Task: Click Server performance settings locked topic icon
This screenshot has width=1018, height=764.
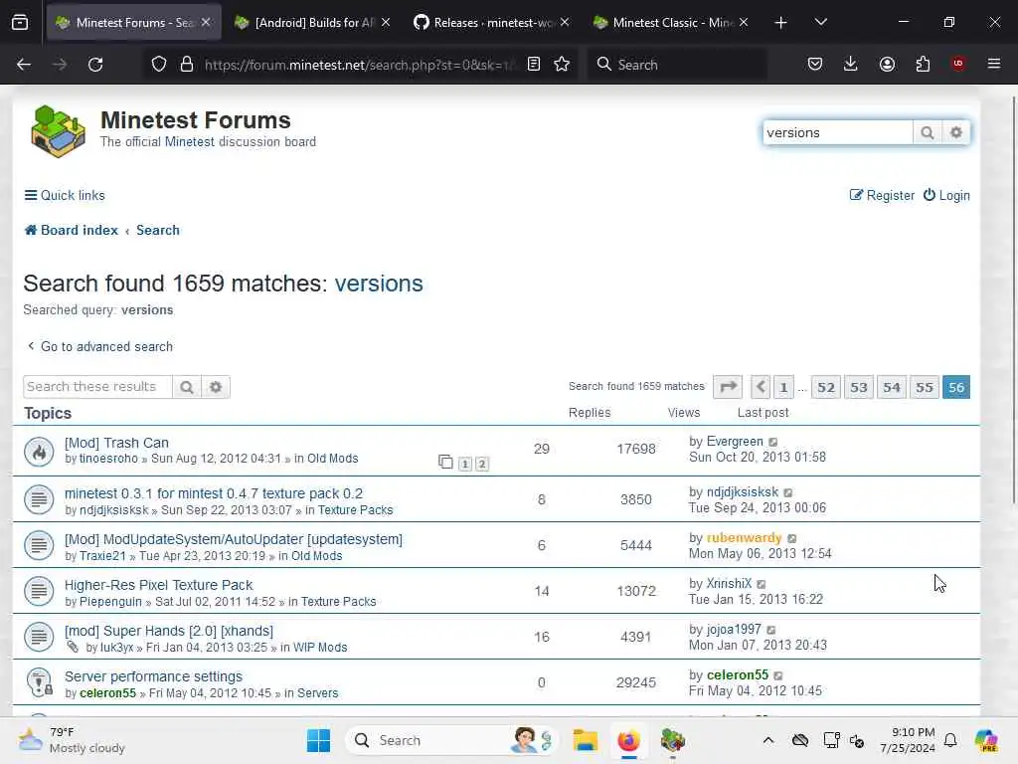Action: tap(39, 682)
